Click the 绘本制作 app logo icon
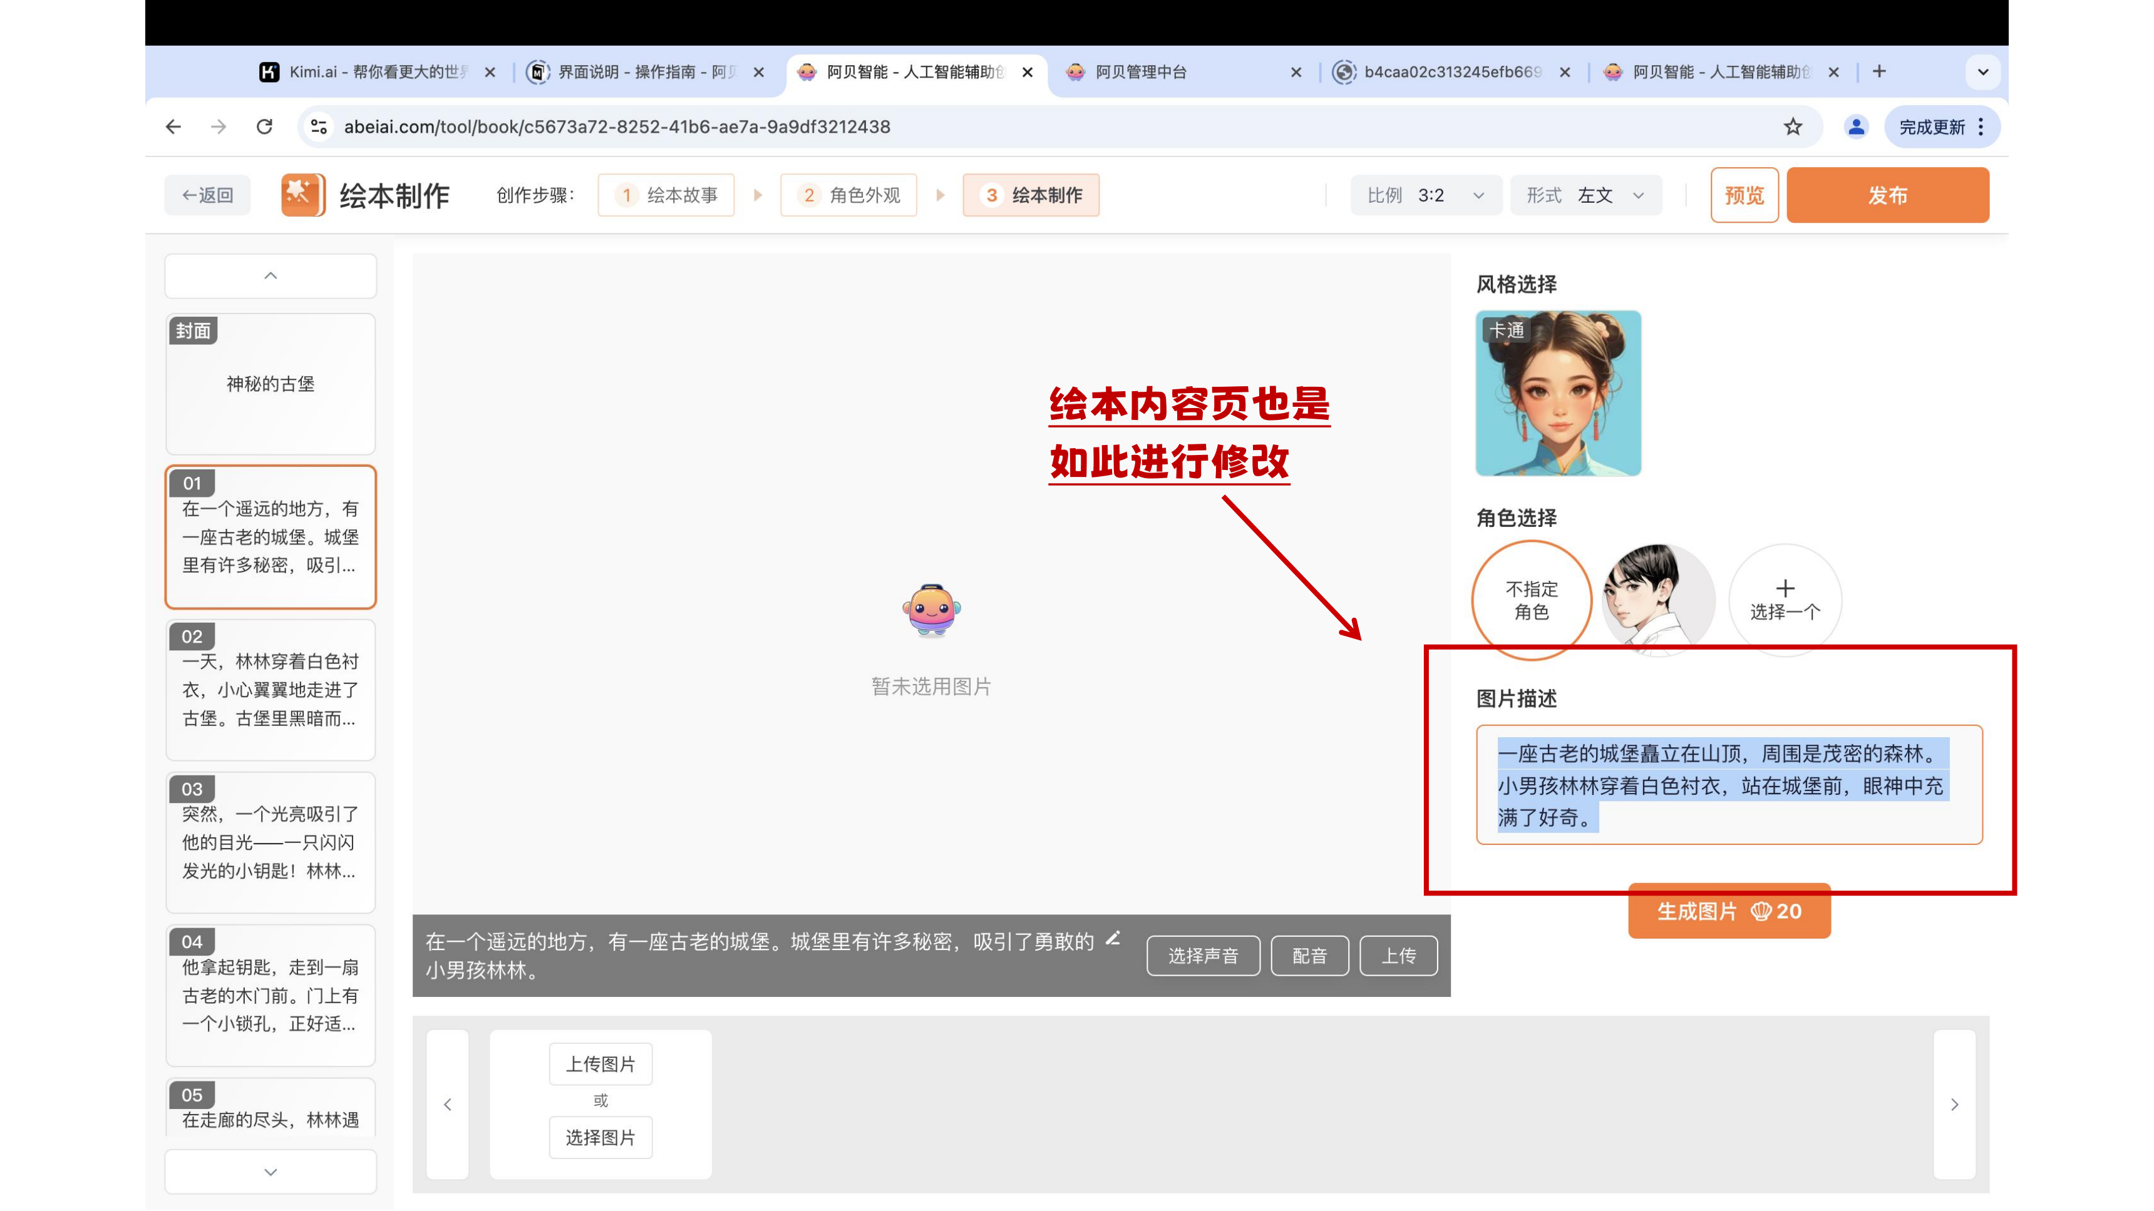The width and height of the screenshot is (2154, 1211). [304, 195]
